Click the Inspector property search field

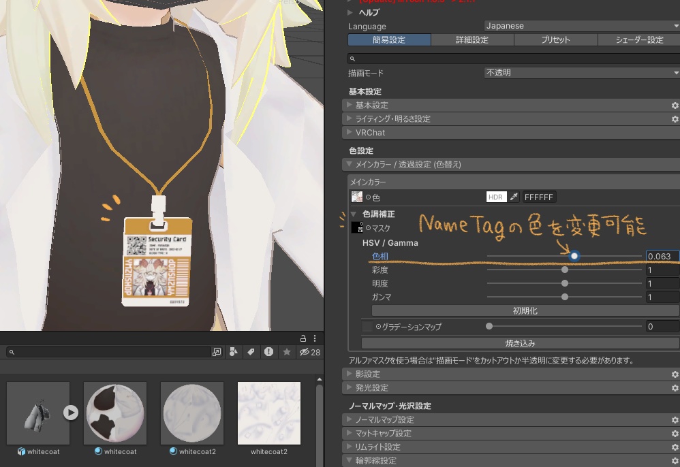[x=514, y=59]
